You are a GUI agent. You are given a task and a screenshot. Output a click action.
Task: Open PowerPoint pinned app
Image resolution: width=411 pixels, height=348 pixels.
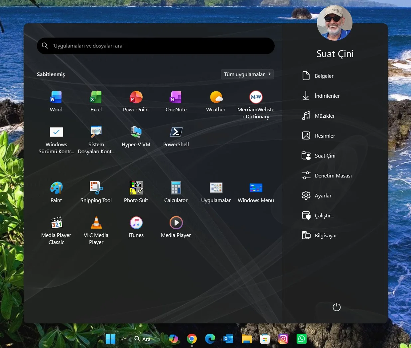pos(136,102)
